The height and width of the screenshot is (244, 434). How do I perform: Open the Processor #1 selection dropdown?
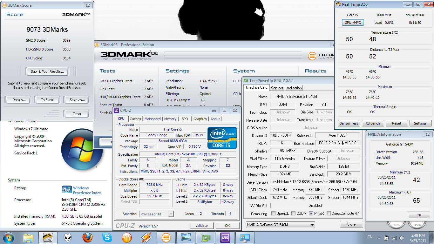(x=157, y=214)
